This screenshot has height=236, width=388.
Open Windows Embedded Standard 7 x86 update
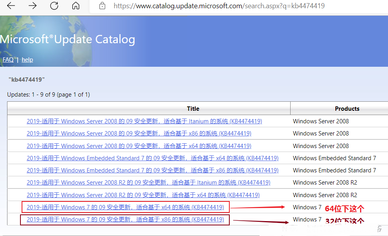coord(152,170)
